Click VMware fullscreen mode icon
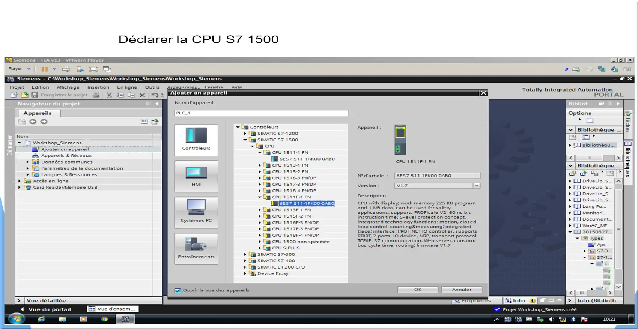The image size is (638, 329). point(93,69)
